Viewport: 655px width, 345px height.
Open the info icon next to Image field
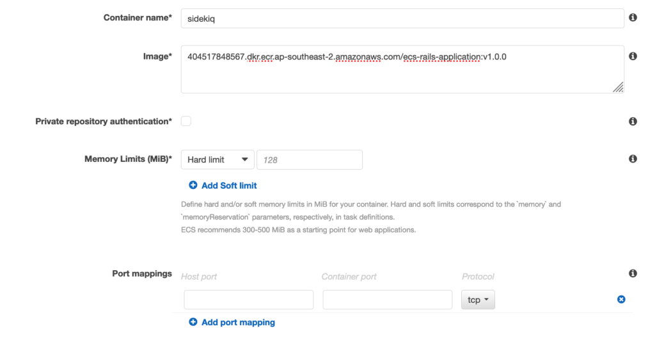(633, 56)
